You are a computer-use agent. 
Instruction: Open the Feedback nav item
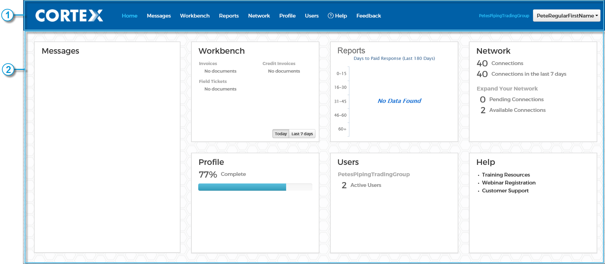(x=369, y=16)
